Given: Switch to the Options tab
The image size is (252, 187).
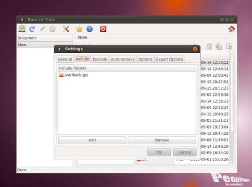Looking at the screenshot, I should pyautogui.click(x=145, y=59).
